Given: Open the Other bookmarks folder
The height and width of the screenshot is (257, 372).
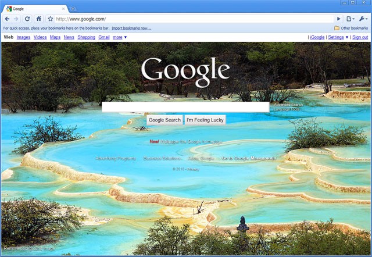Looking at the screenshot, I should click(x=351, y=28).
